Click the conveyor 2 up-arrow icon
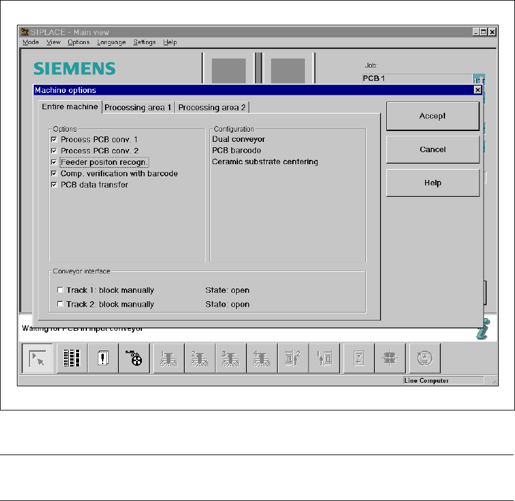 (x=293, y=358)
